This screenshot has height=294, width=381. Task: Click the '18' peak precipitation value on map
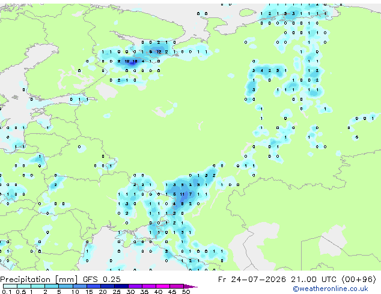pyautogui.click(x=135, y=61)
